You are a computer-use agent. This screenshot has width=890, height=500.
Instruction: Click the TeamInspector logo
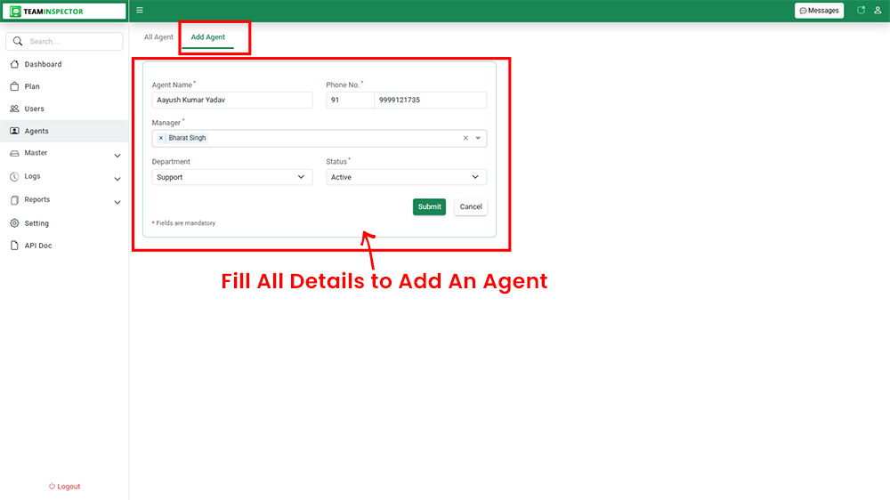[64, 12]
